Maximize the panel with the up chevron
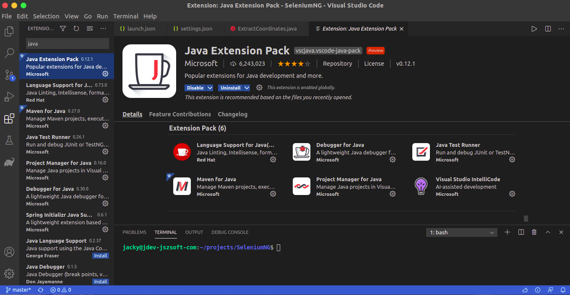 pyautogui.click(x=548, y=232)
